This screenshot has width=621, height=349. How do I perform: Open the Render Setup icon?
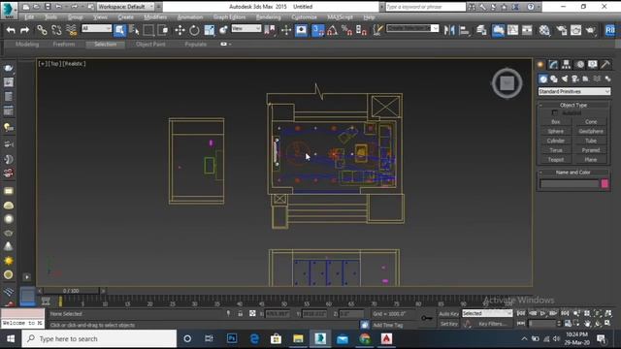click(562, 30)
